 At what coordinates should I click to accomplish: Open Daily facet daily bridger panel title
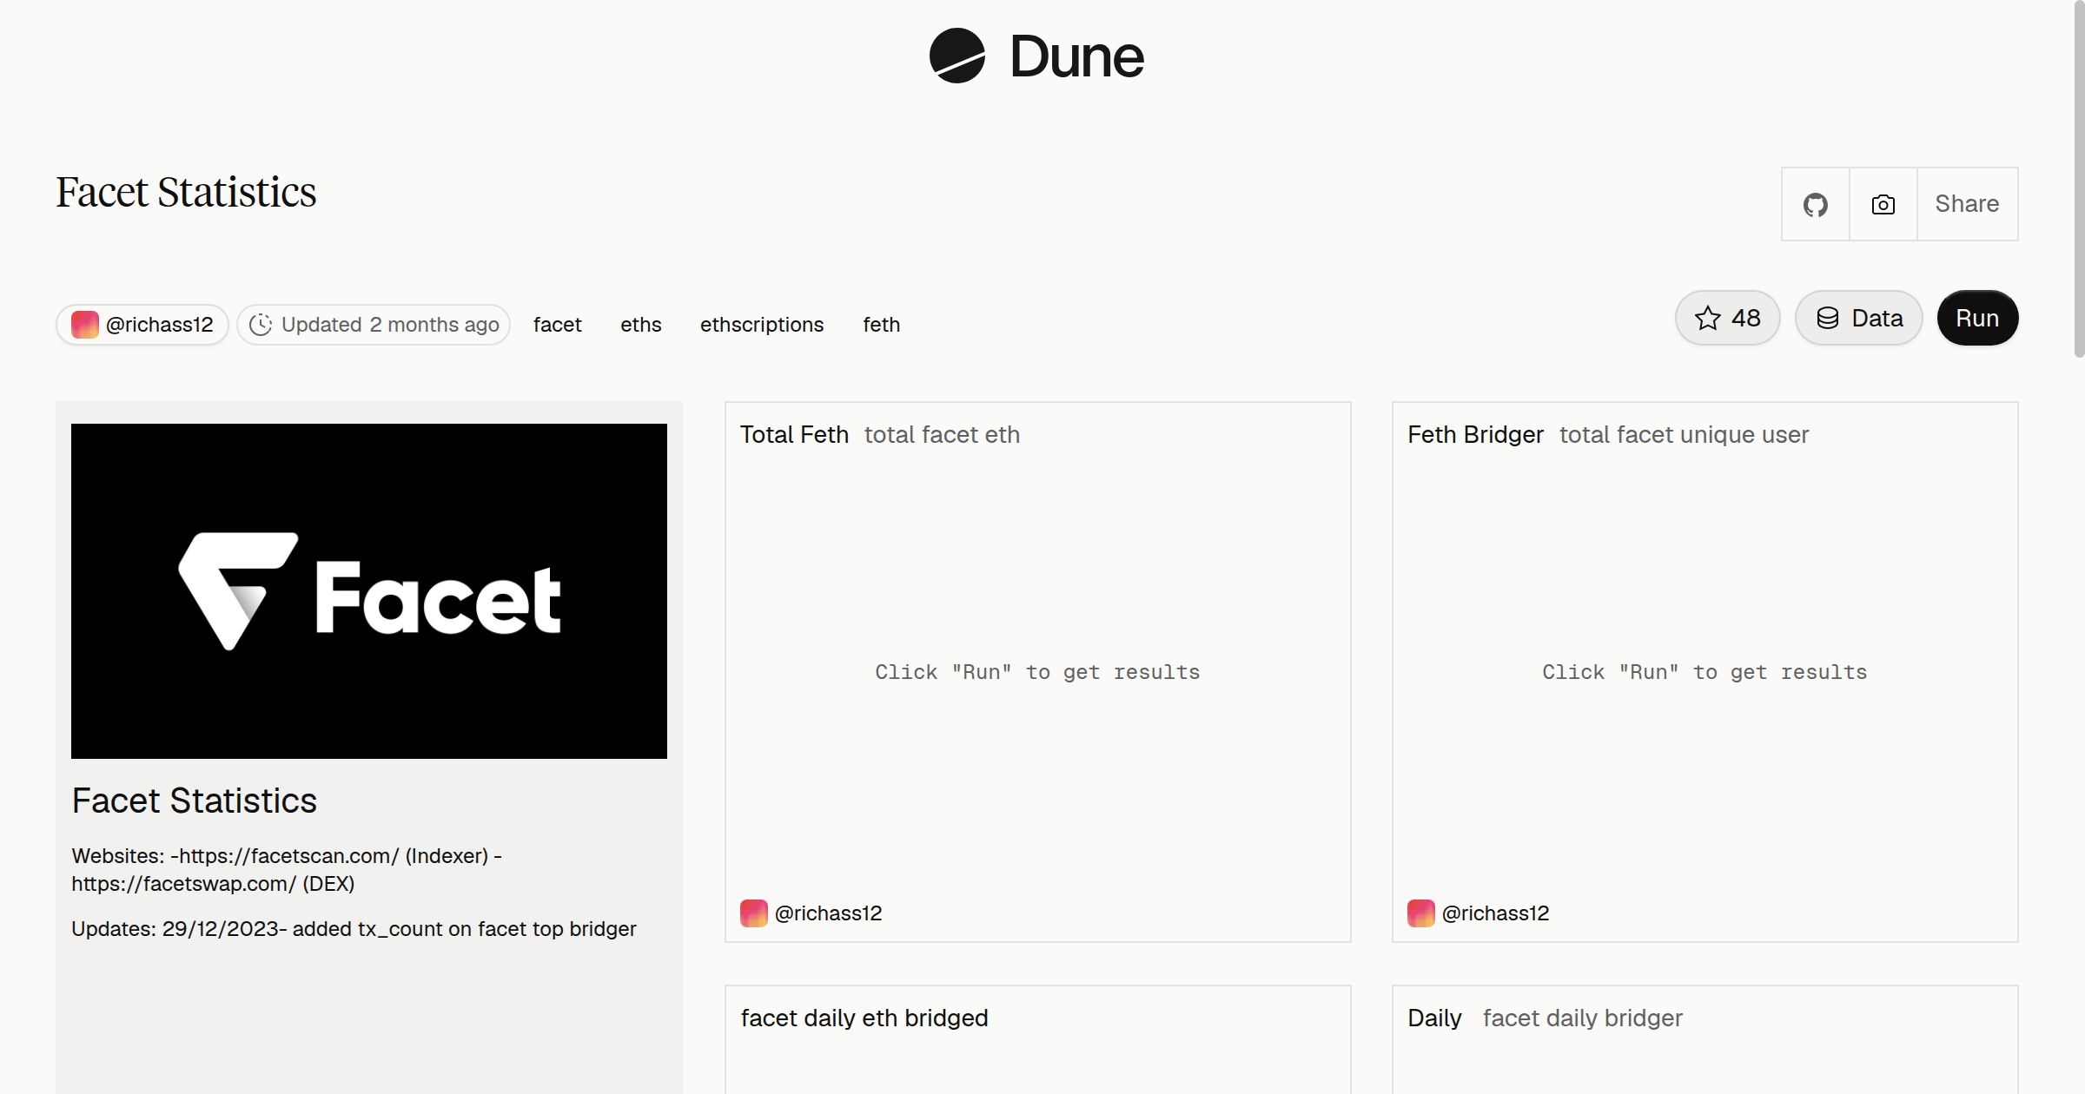[1545, 1018]
